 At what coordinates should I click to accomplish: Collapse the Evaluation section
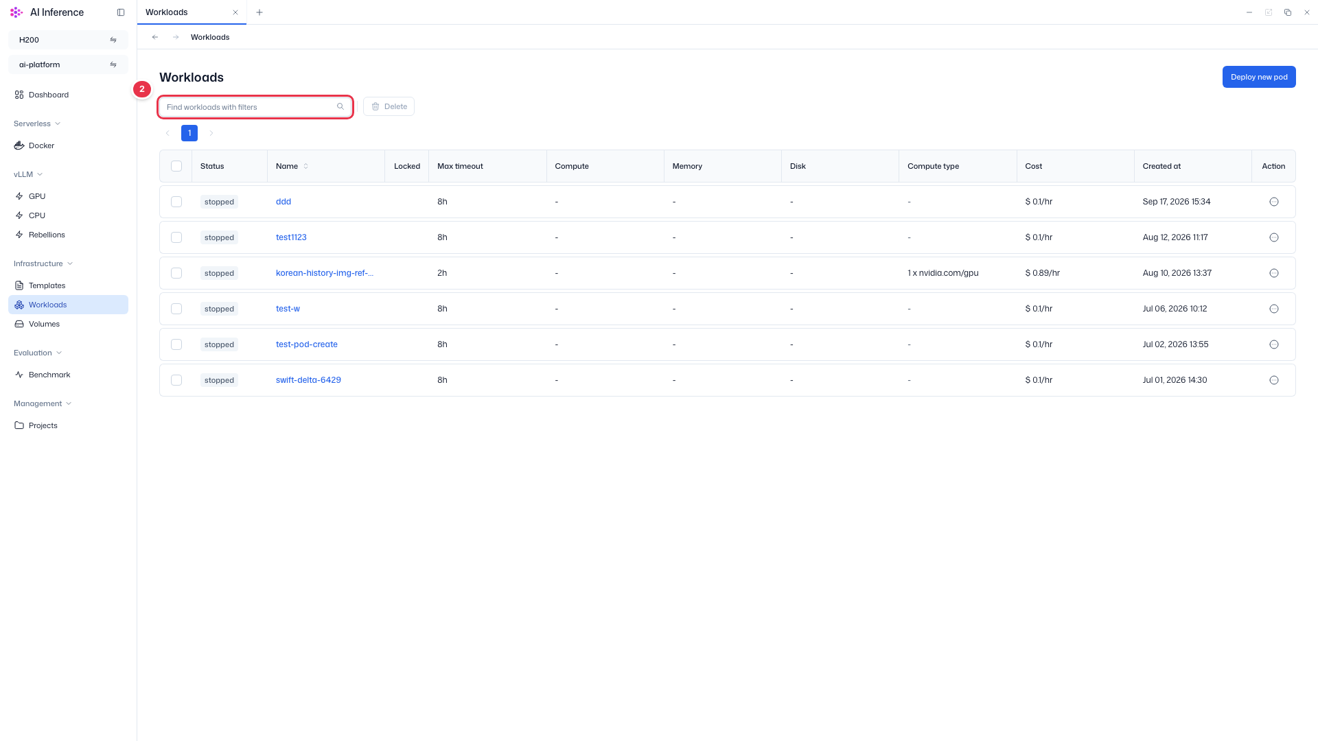[38, 353]
